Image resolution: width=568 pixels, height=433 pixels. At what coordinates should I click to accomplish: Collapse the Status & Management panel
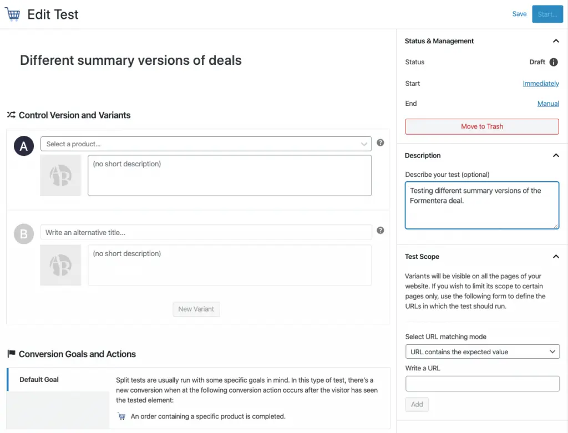point(556,41)
